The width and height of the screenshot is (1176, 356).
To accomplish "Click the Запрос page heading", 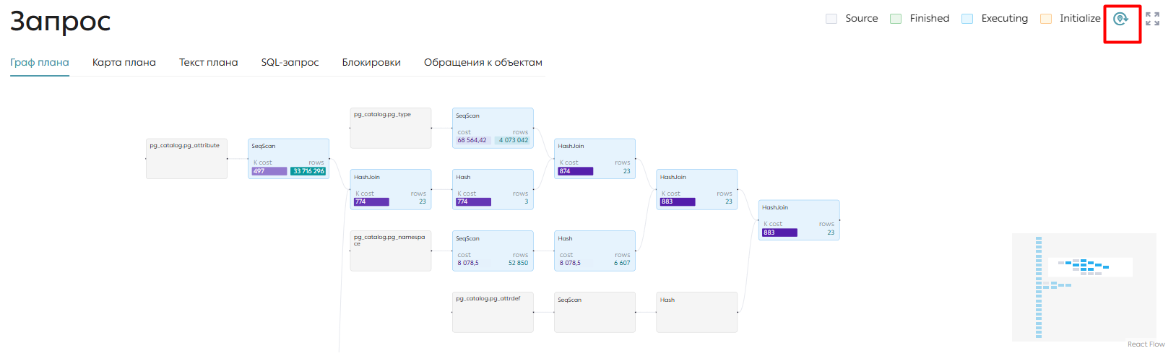I will (x=60, y=21).
